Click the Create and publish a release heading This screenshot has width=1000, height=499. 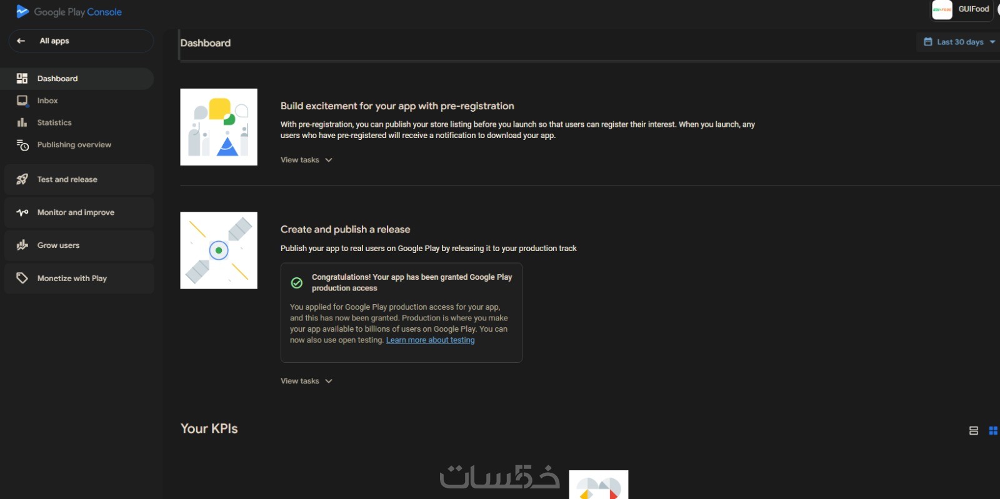345,230
